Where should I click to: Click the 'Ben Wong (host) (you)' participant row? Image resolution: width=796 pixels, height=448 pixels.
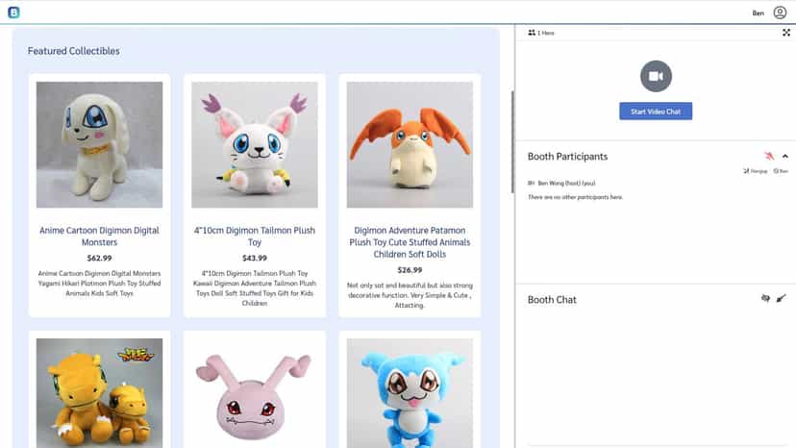click(x=561, y=183)
